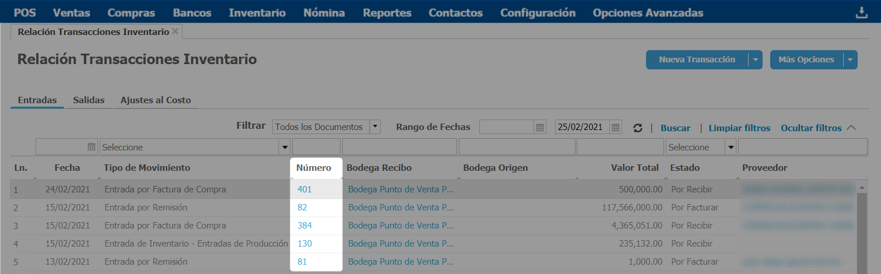Image resolution: width=881 pixels, height=274 pixels.
Task: Switch to the Salidas tab
Action: pos(89,100)
